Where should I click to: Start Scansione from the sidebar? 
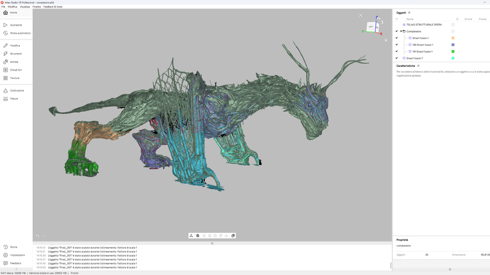(16, 25)
